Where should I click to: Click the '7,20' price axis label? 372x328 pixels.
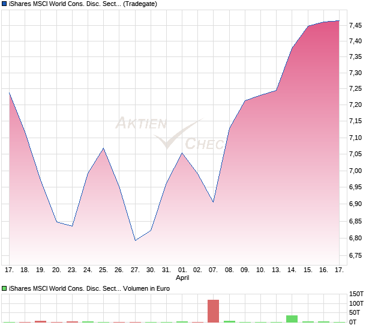(355, 105)
